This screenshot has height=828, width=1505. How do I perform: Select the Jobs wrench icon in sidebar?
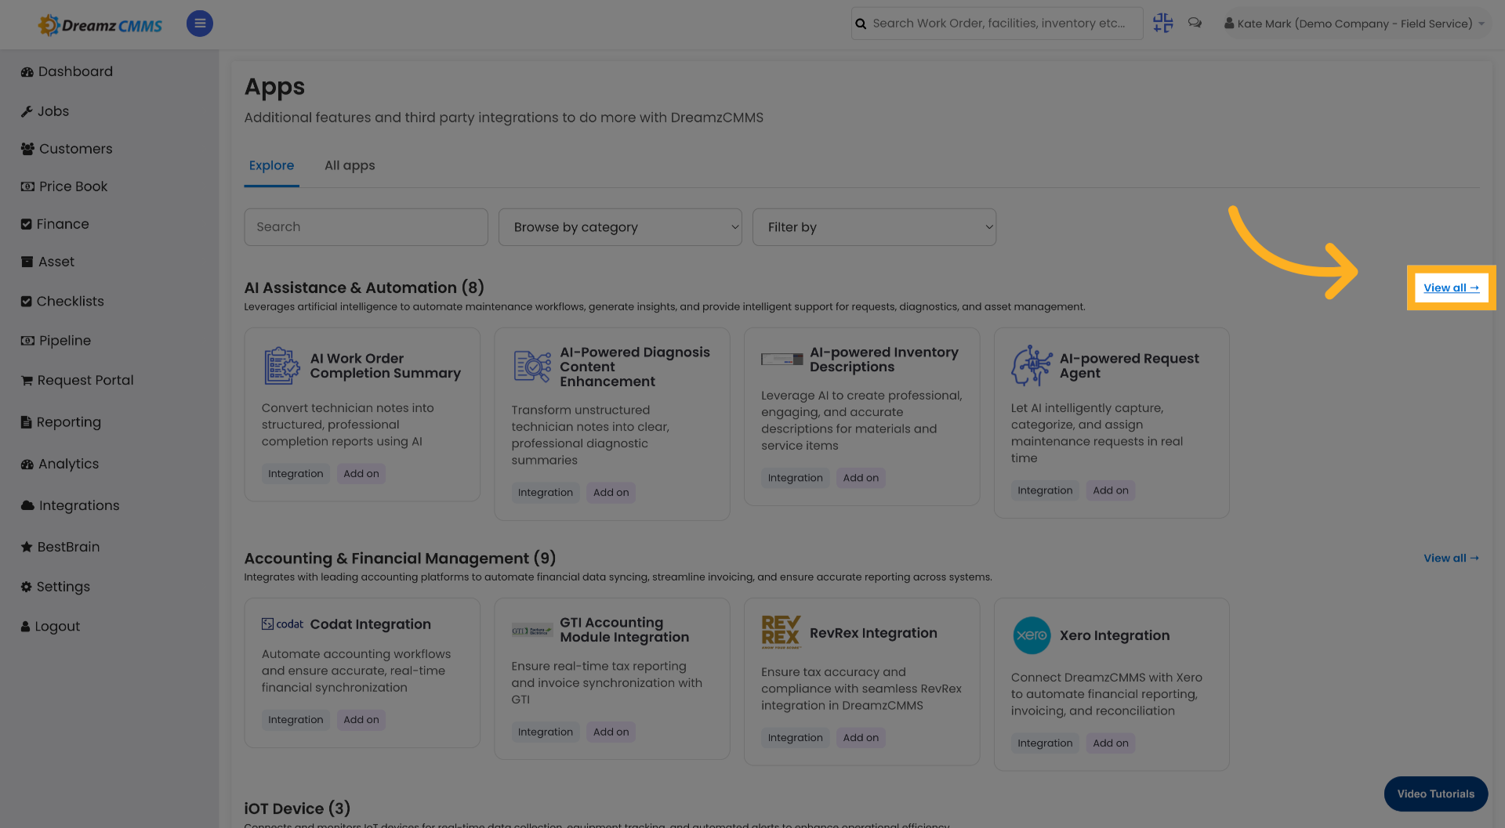click(x=27, y=111)
